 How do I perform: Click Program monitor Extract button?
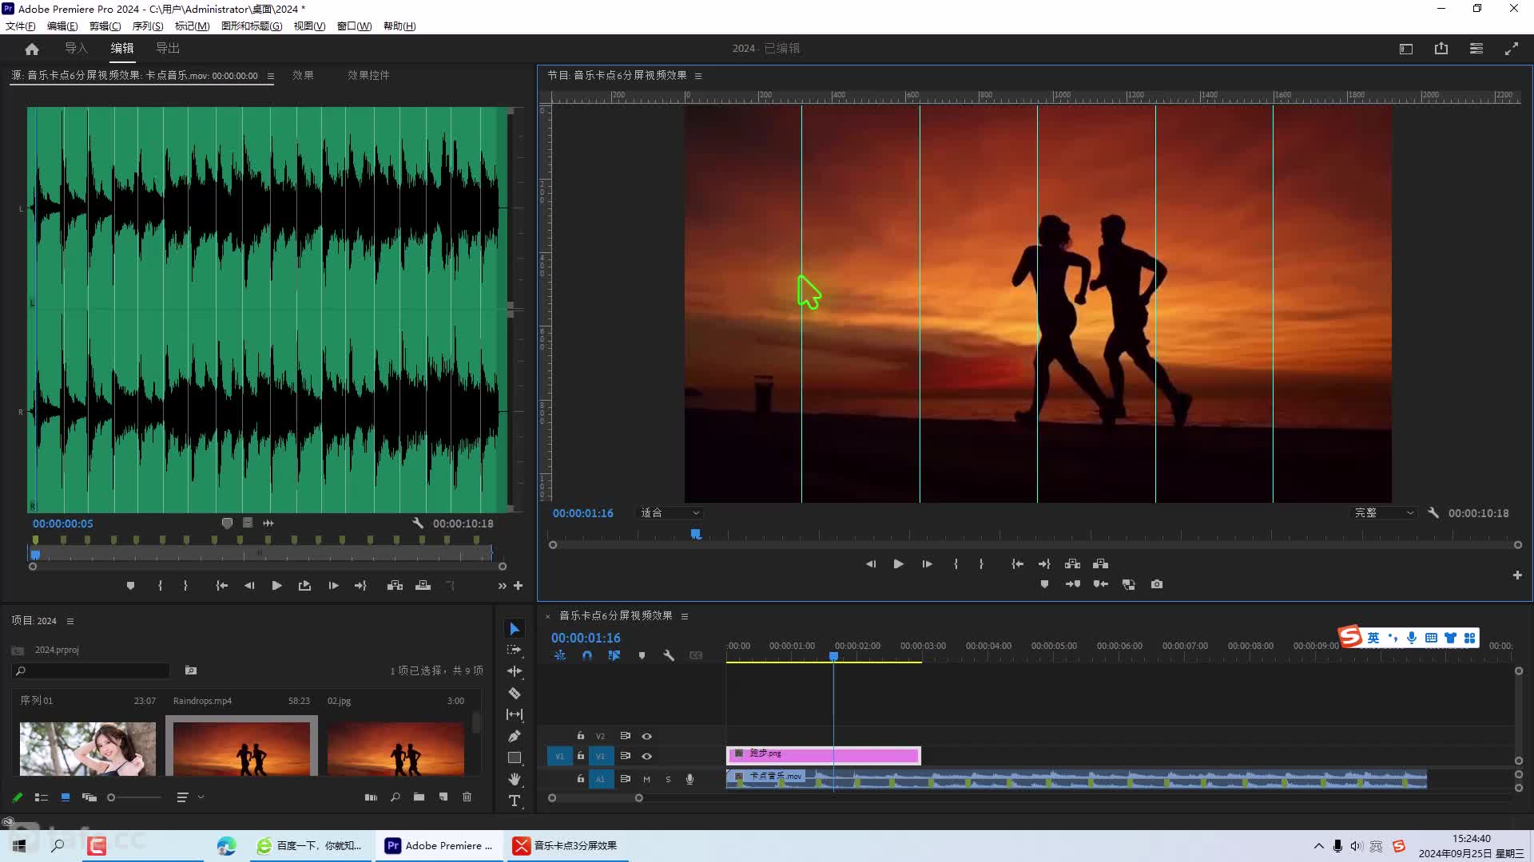(1100, 563)
